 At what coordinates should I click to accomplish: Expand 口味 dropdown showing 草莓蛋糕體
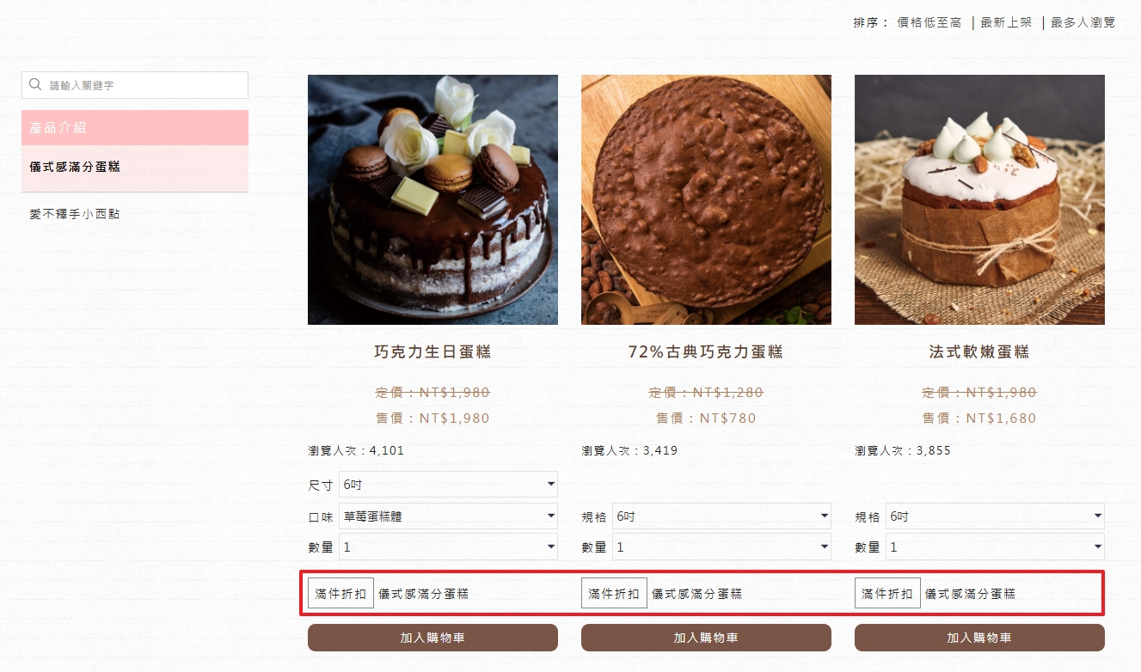point(448,516)
